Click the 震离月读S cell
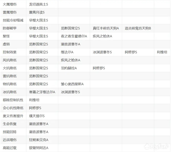 (37, 12)
